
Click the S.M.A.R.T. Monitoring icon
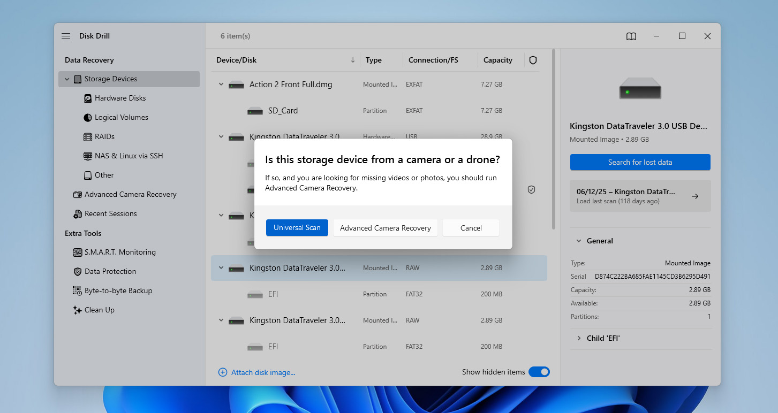[77, 253]
